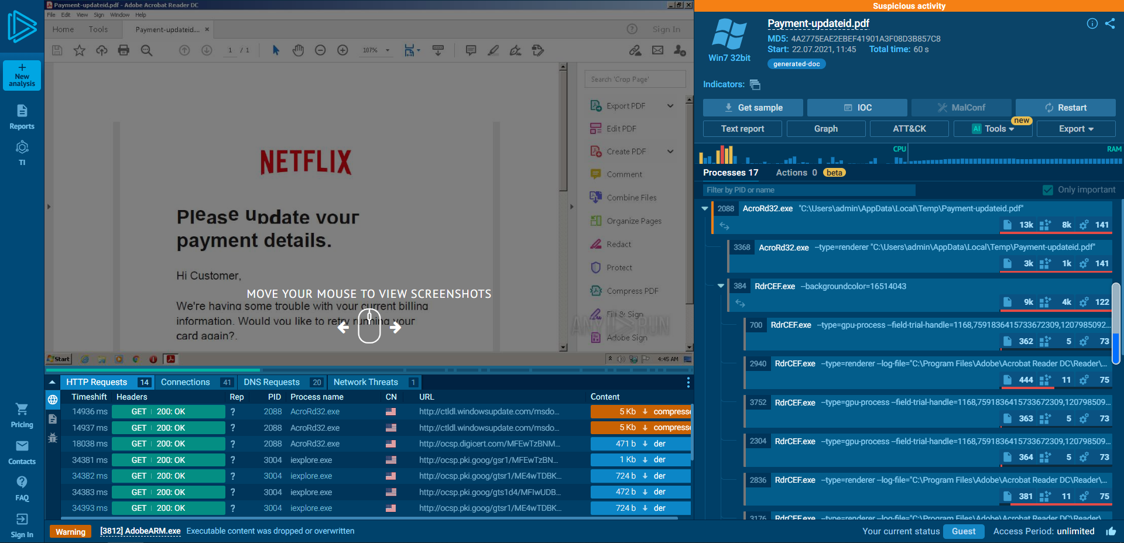The image size is (1124, 543).
Task: Select the RdrCEF.exe process 2304 row
Action: pyautogui.click(x=928, y=449)
